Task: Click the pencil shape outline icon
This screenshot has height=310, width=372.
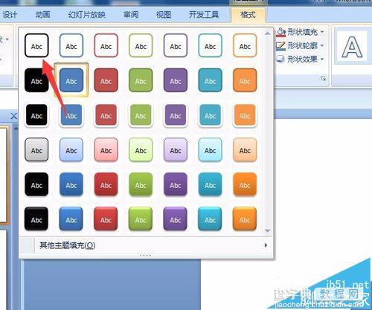Action: pos(280,45)
